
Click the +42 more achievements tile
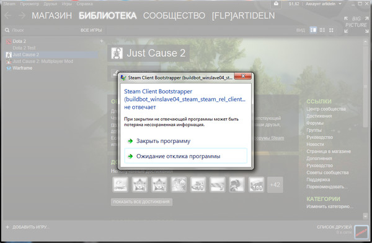pos(275,184)
